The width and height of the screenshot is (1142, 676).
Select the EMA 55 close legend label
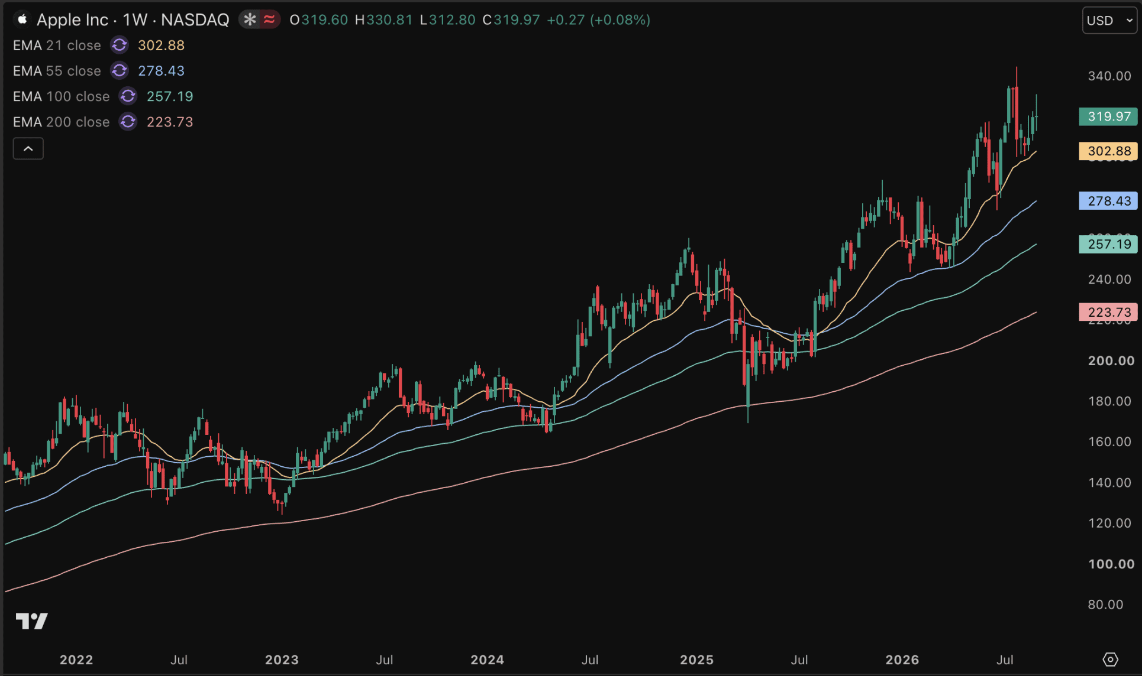(x=57, y=70)
